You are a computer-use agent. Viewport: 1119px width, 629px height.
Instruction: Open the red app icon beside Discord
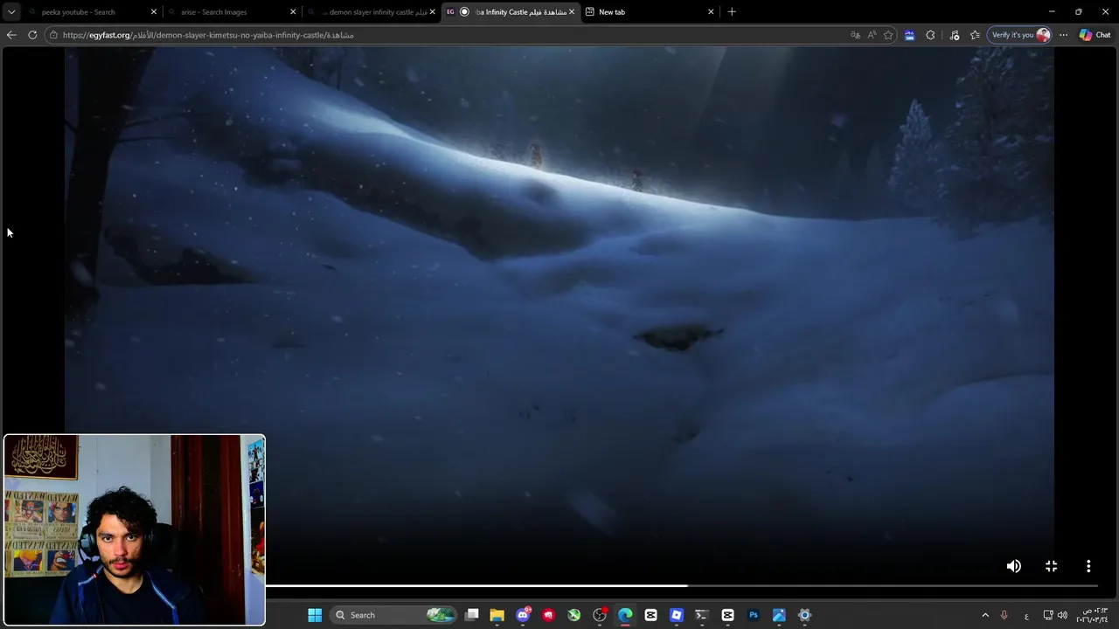point(548,615)
